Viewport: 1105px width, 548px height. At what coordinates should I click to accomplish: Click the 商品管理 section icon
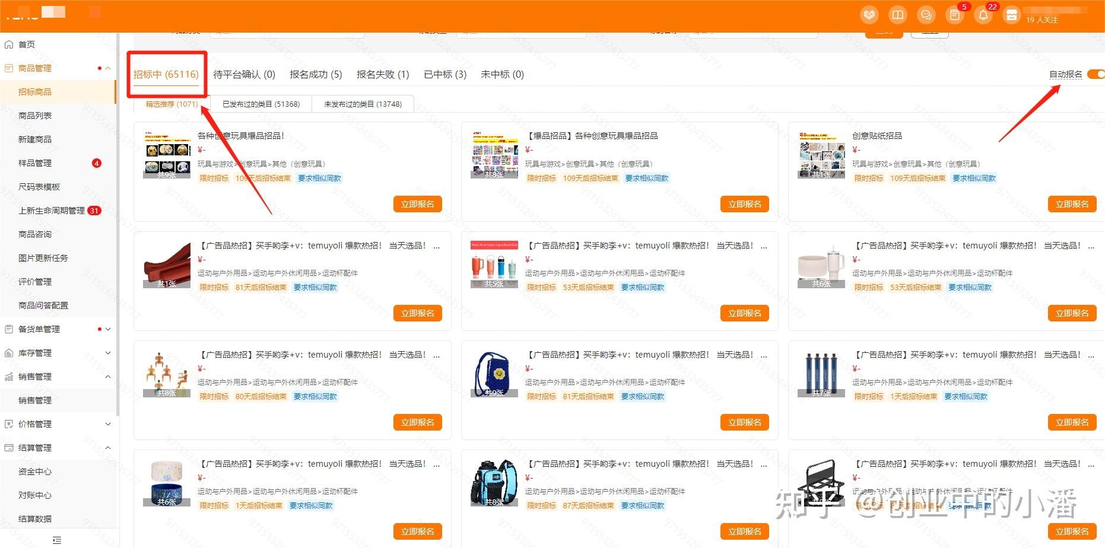coord(9,68)
